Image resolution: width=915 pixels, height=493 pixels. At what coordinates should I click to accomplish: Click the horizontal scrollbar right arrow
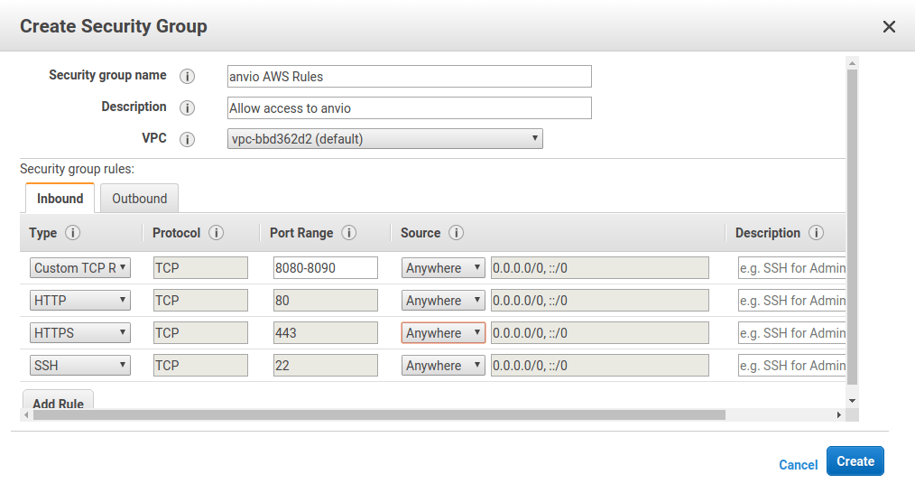coord(839,414)
